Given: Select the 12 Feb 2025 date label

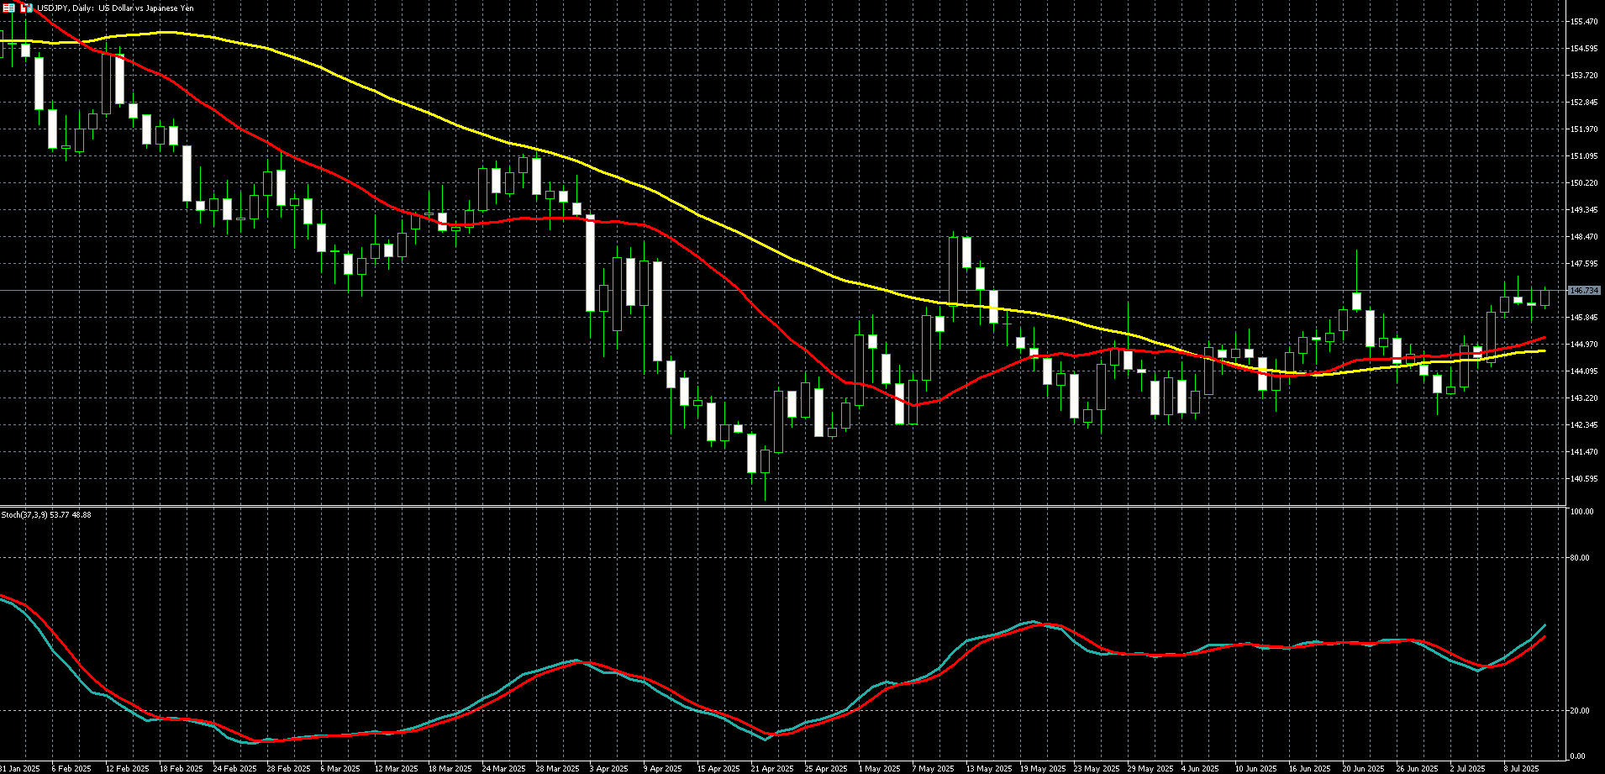Looking at the screenshot, I should click(127, 768).
